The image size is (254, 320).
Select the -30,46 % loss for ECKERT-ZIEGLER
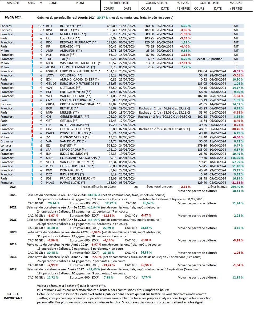click(x=237, y=129)
